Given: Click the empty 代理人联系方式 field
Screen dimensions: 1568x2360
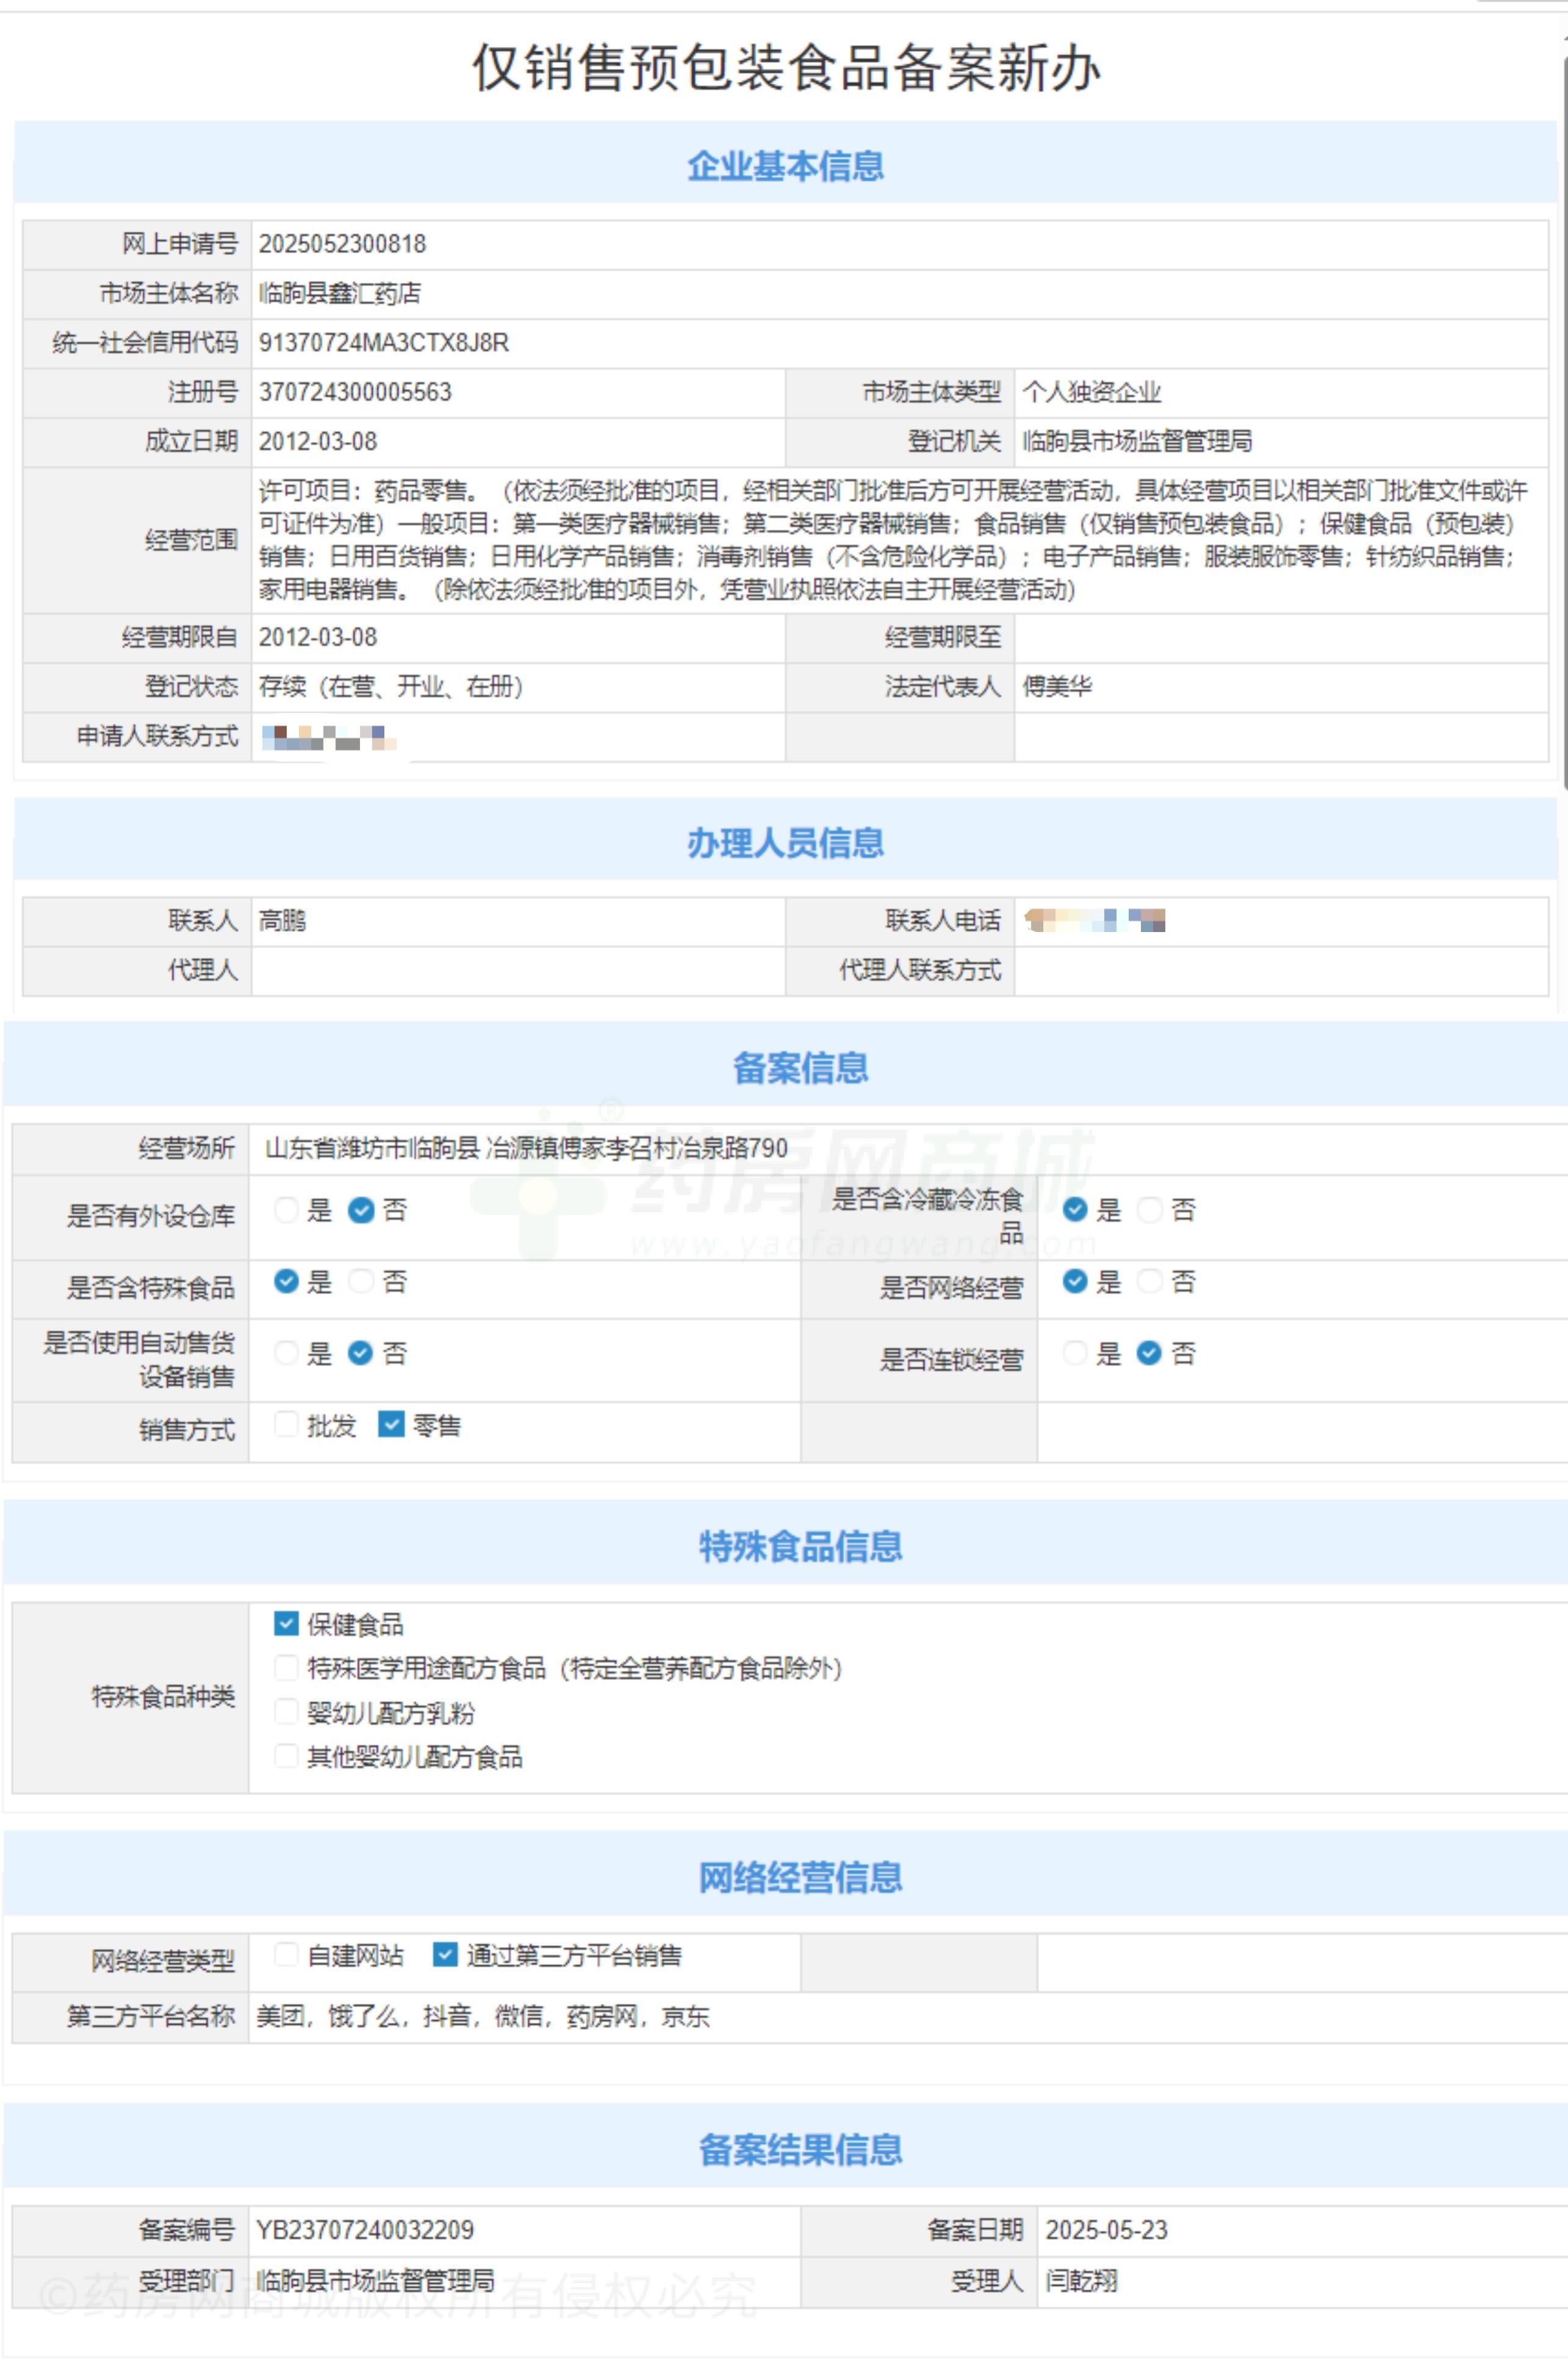Looking at the screenshot, I should pyautogui.click(x=1281, y=970).
